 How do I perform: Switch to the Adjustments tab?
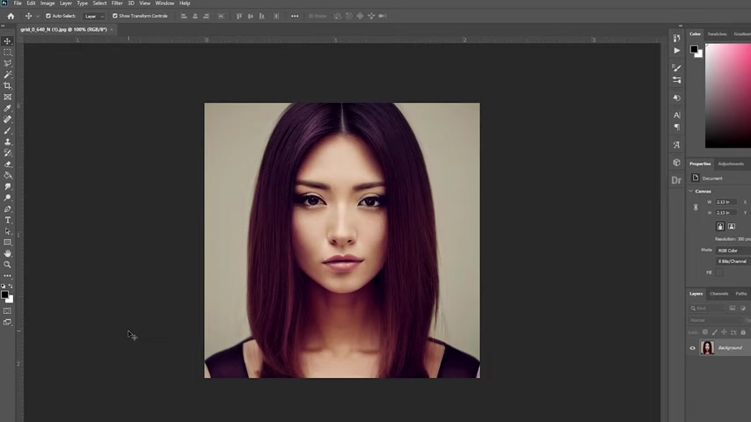coord(731,164)
